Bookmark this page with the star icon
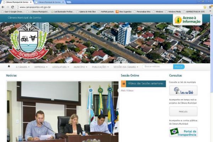The image size is (213, 142). point(205,7)
